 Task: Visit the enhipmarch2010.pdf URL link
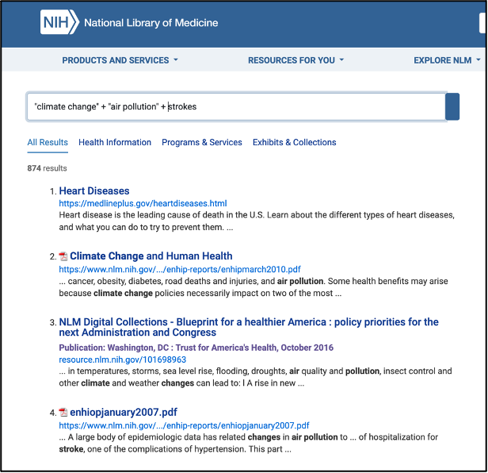click(180, 269)
